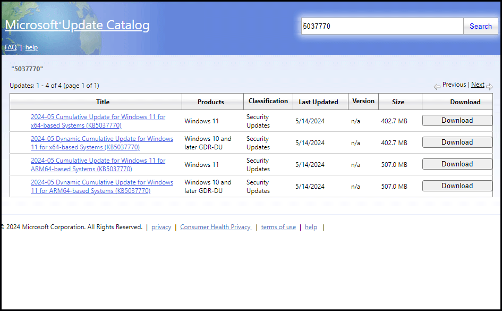The width and height of the screenshot is (502, 311).
Task: Sort by the Last Updated column header
Action: coord(318,102)
